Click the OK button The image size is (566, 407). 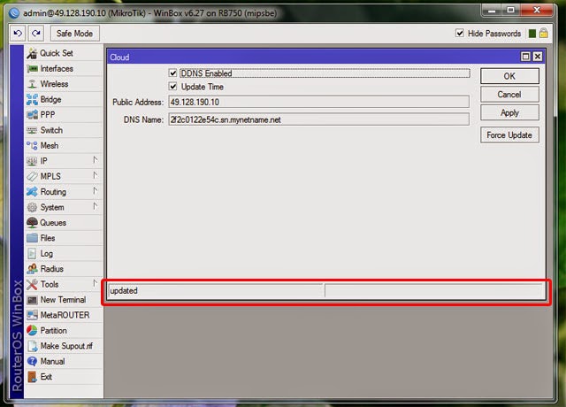pos(509,76)
